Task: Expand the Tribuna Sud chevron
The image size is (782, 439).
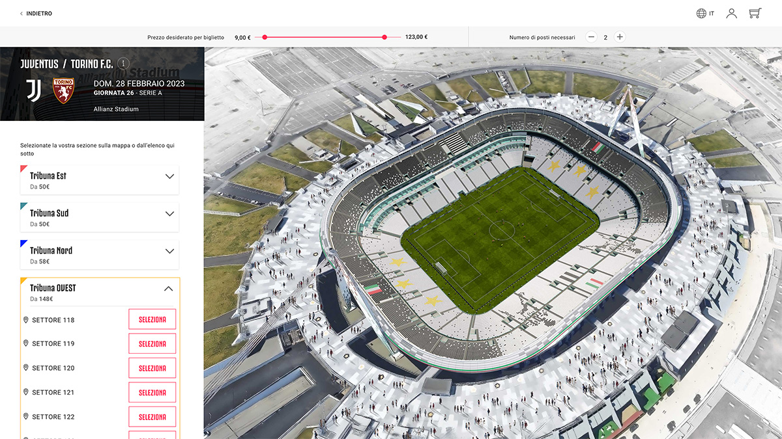Action: click(169, 213)
